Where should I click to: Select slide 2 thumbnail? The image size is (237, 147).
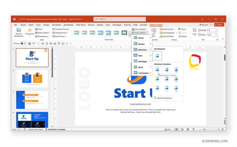[x=32, y=79]
